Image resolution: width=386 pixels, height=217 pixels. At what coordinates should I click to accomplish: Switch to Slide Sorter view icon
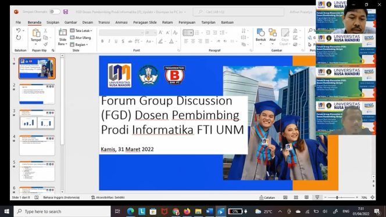(x=296, y=197)
